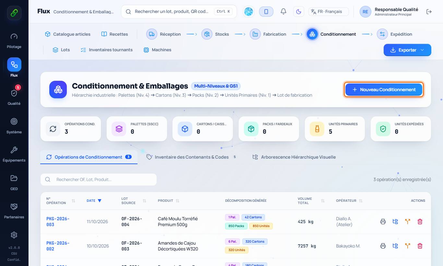Delete operation PKG-2026-003
Viewport: 443px width, 266px height.
(x=420, y=222)
